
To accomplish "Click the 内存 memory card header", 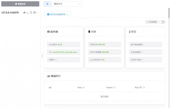I will tap(104, 32).
